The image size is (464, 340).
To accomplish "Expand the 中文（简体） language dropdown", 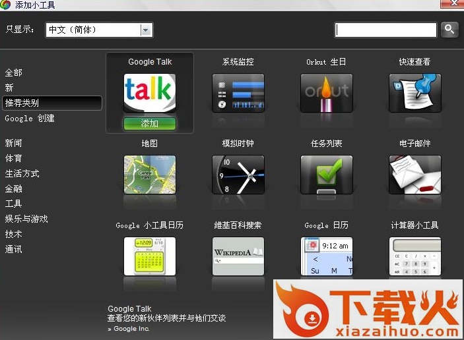I will tap(145, 30).
